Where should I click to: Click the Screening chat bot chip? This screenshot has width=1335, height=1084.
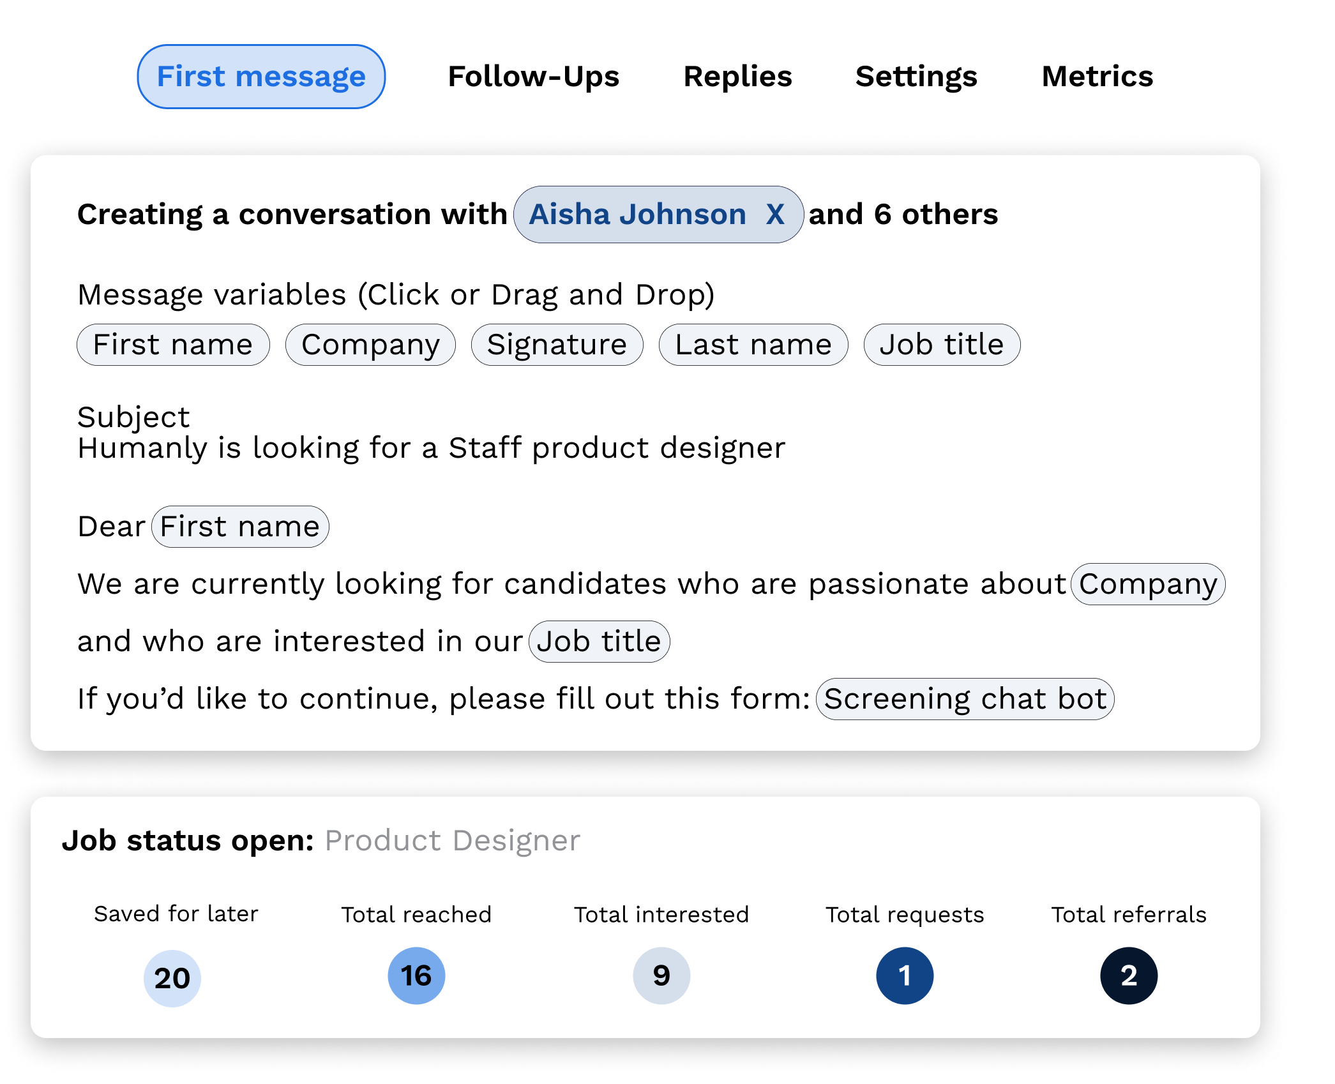pyautogui.click(x=965, y=699)
